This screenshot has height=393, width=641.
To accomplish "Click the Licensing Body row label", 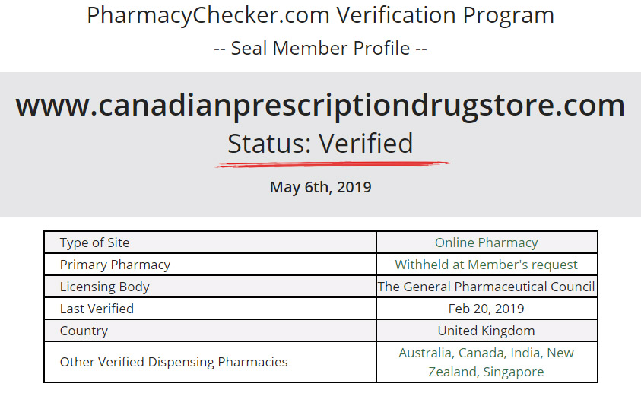I will point(105,287).
